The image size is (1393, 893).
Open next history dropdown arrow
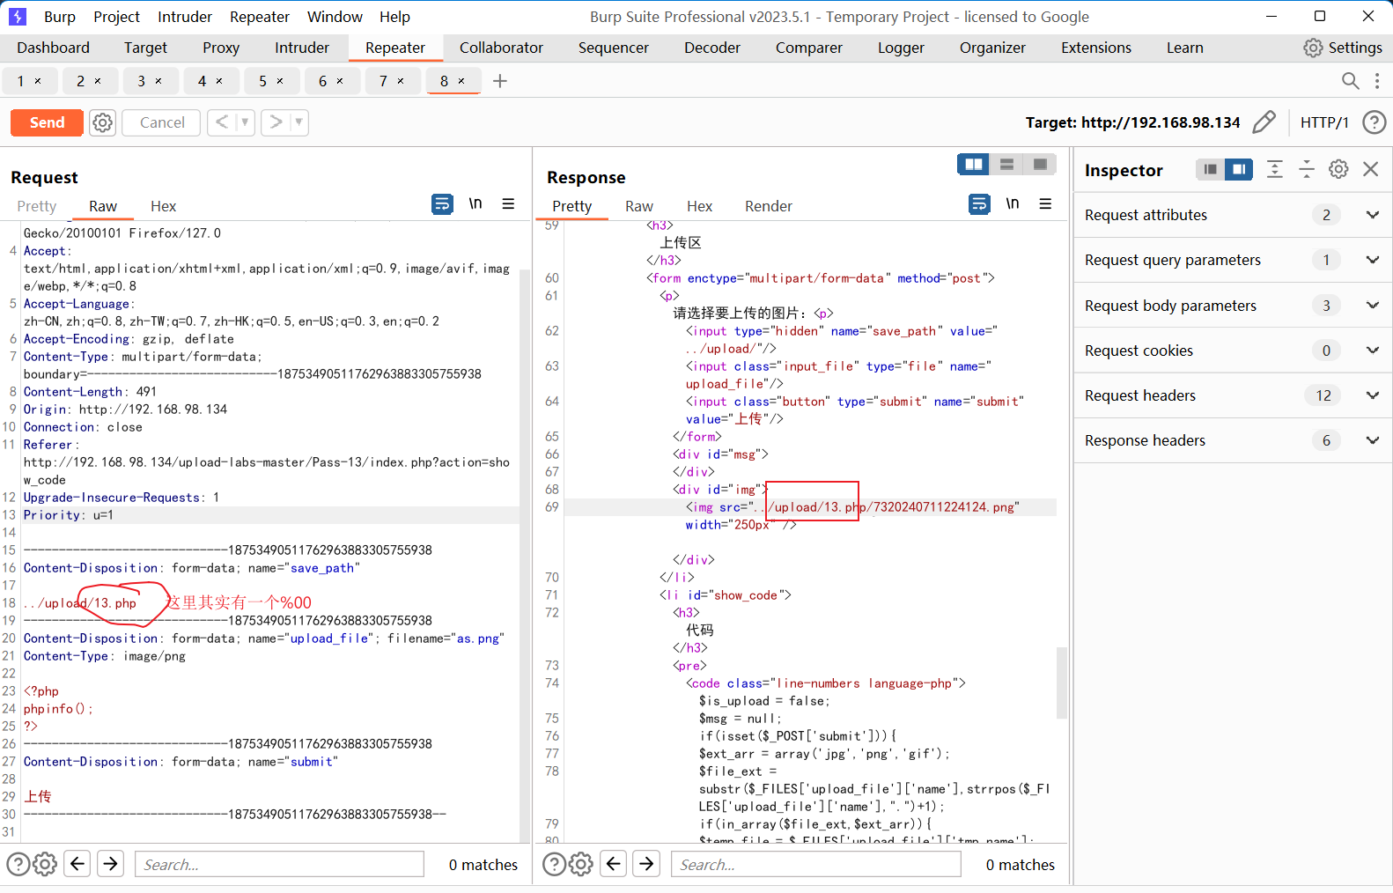299,122
